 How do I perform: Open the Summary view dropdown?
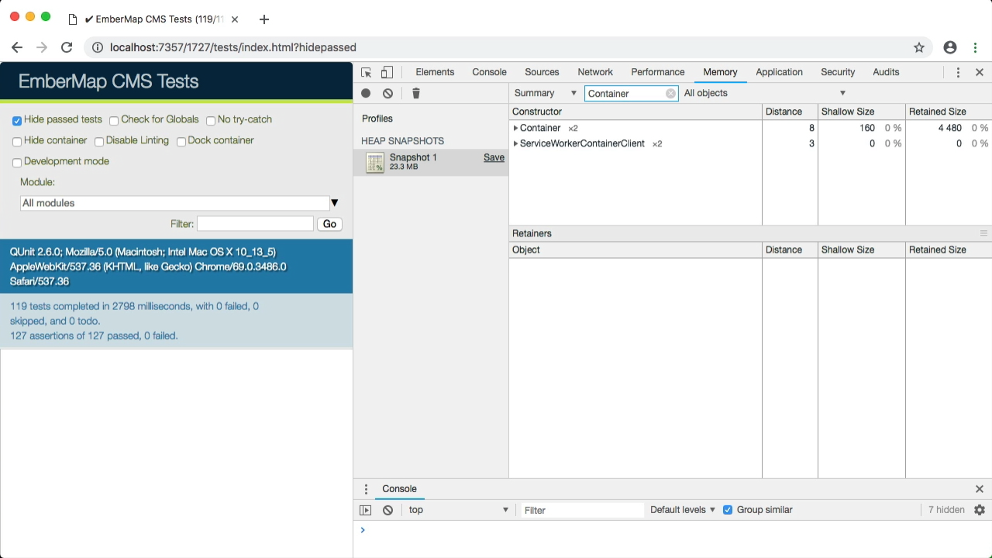click(546, 93)
